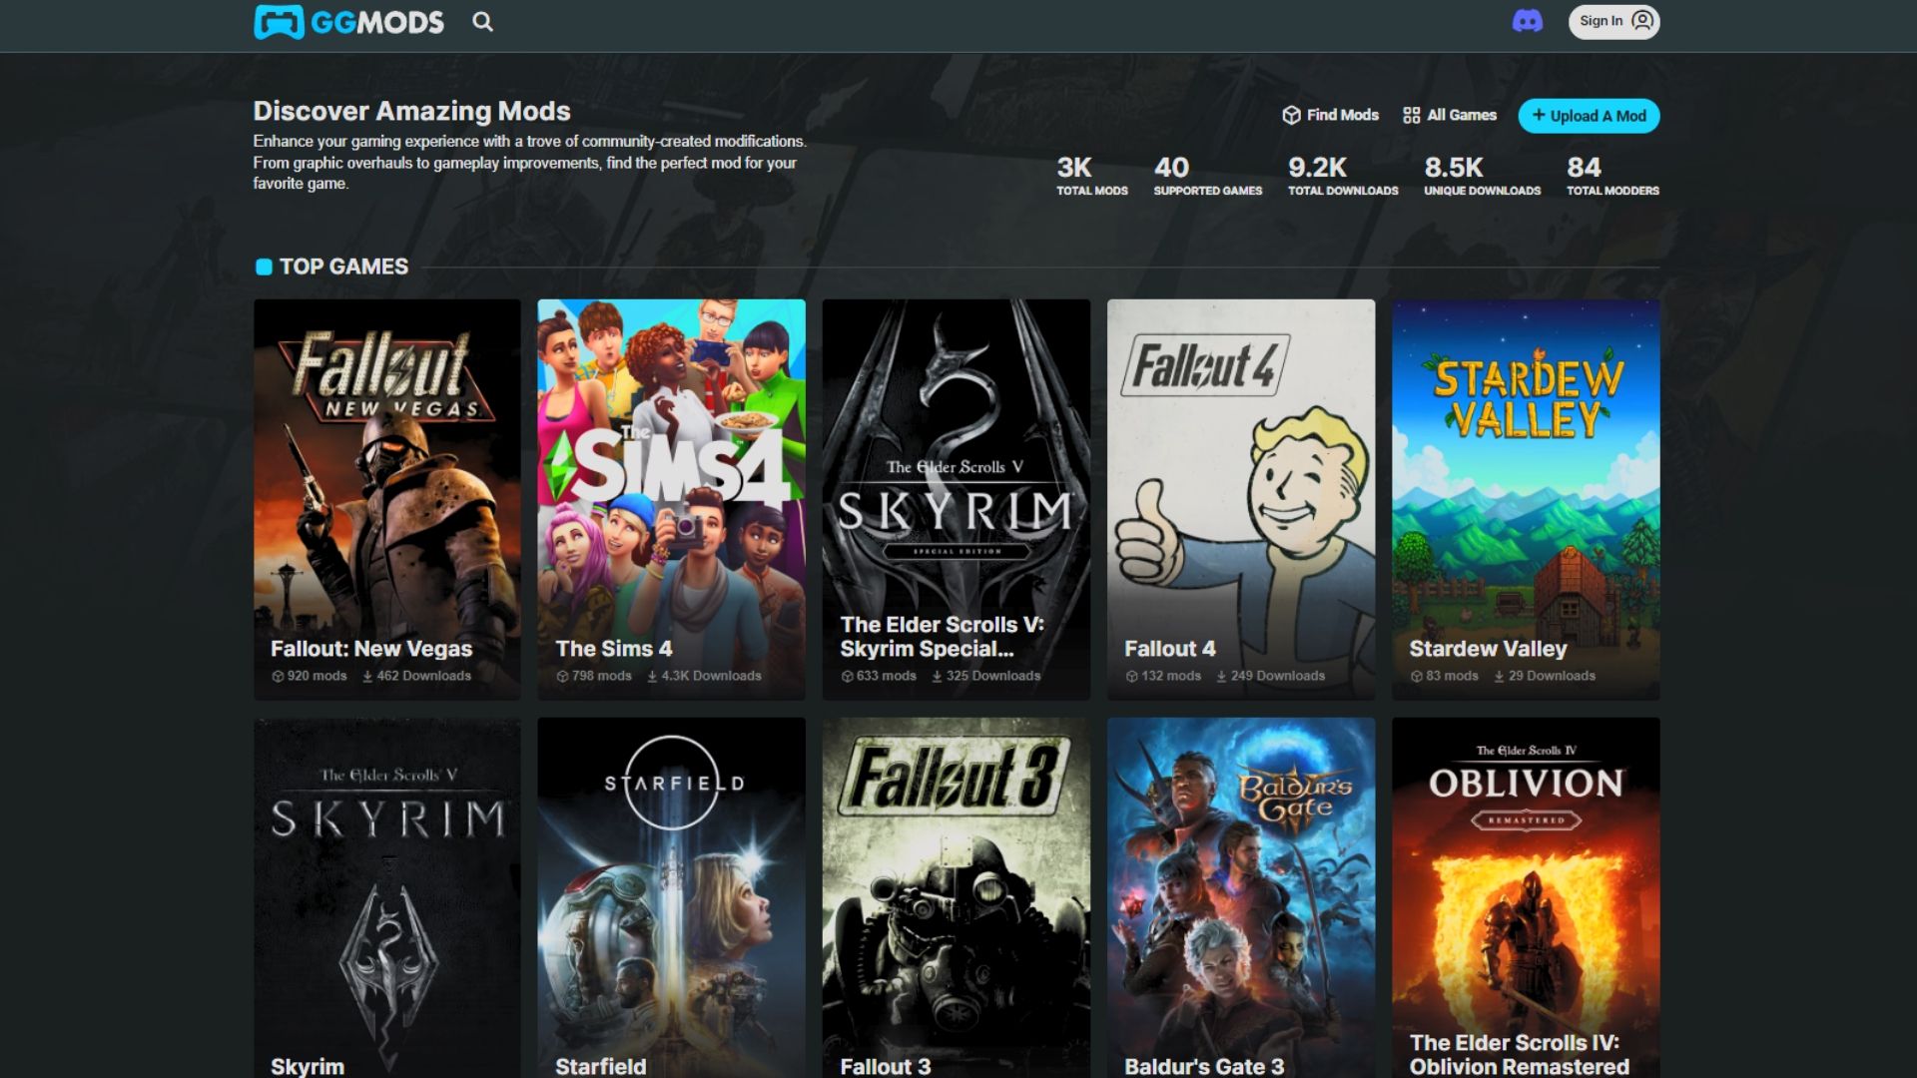The image size is (1917, 1078).
Task: Open the Discord server icon
Action: [x=1527, y=21]
